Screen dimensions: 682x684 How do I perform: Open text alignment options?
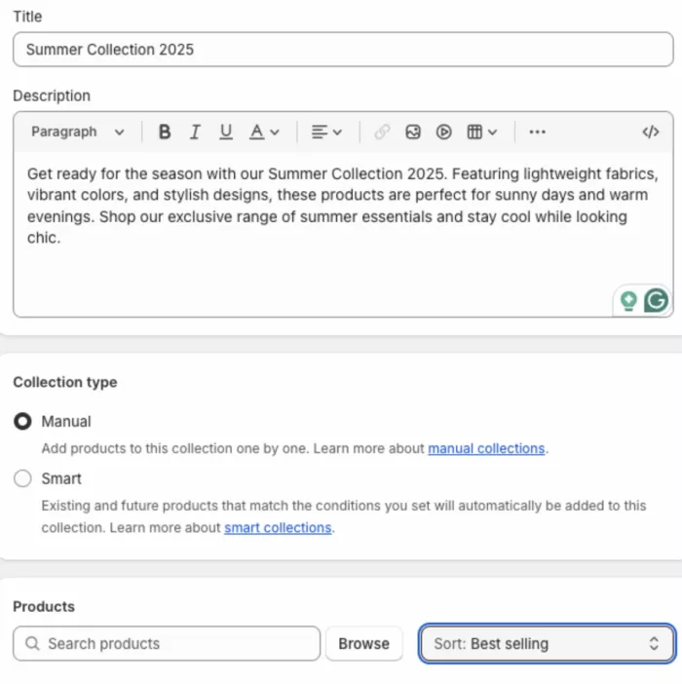coord(326,132)
